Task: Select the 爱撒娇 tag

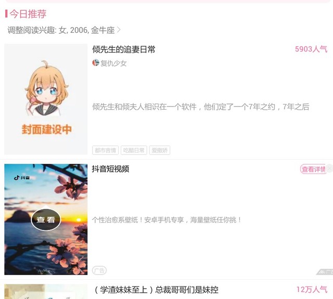Action: 160,150
